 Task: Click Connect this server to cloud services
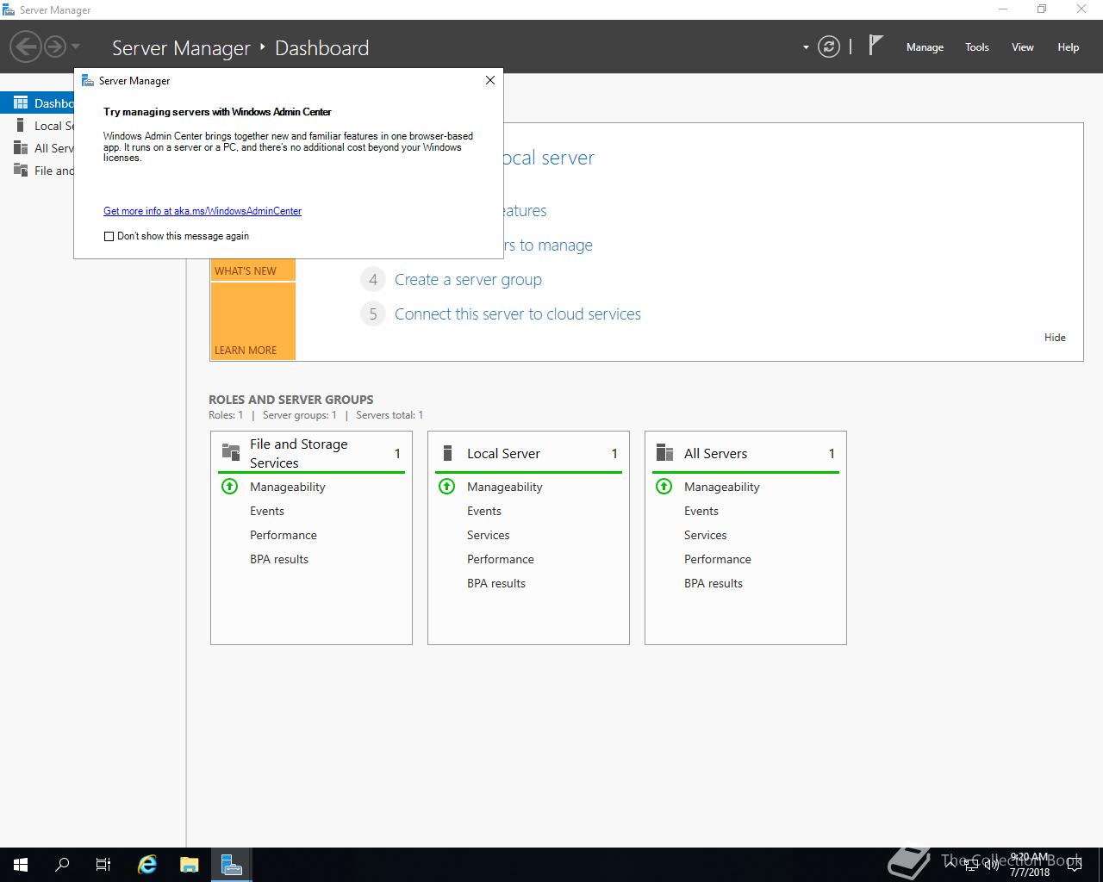coord(518,314)
